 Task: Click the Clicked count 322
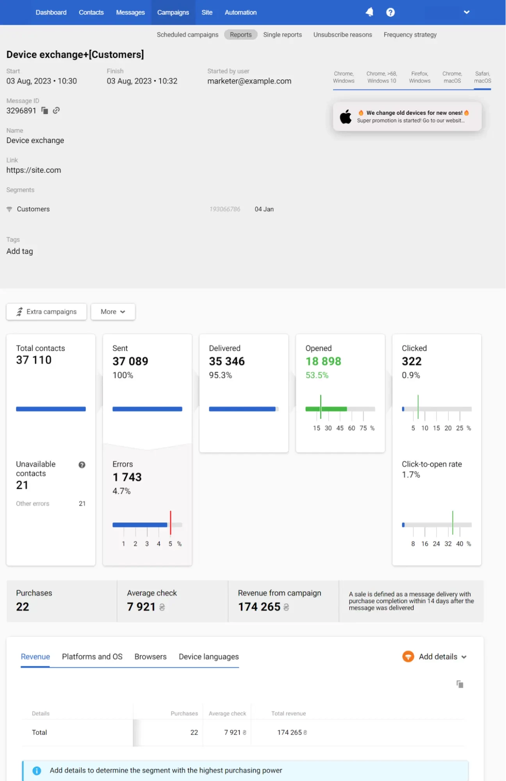[412, 361]
